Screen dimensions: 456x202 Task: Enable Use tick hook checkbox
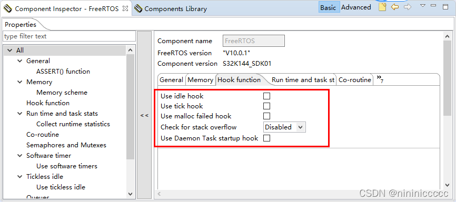[266, 106]
